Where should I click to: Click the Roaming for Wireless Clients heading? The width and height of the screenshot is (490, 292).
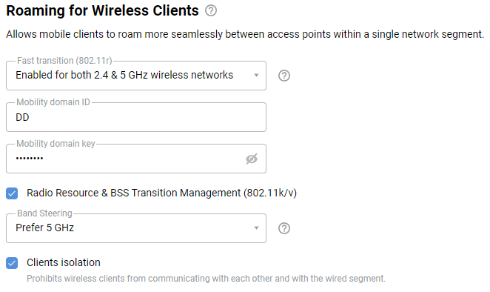(x=102, y=10)
